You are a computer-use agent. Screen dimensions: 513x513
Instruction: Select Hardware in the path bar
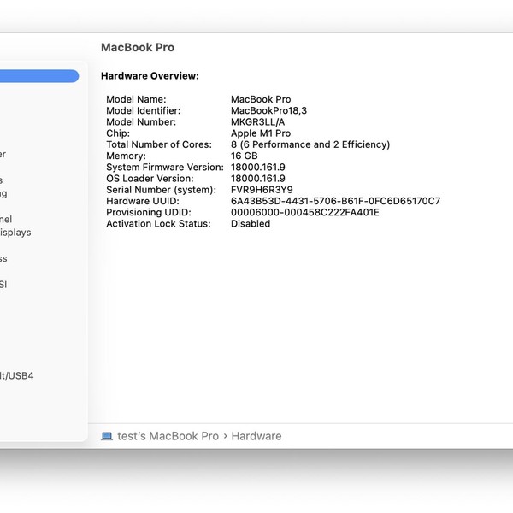pyautogui.click(x=256, y=436)
